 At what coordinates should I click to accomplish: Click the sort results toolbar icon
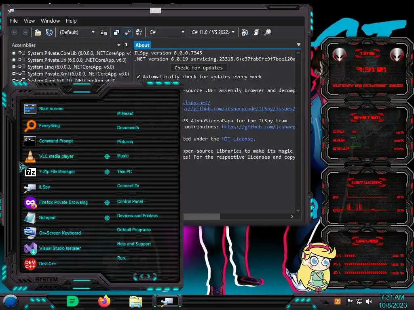pyautogui.click(x=245, y=32)
